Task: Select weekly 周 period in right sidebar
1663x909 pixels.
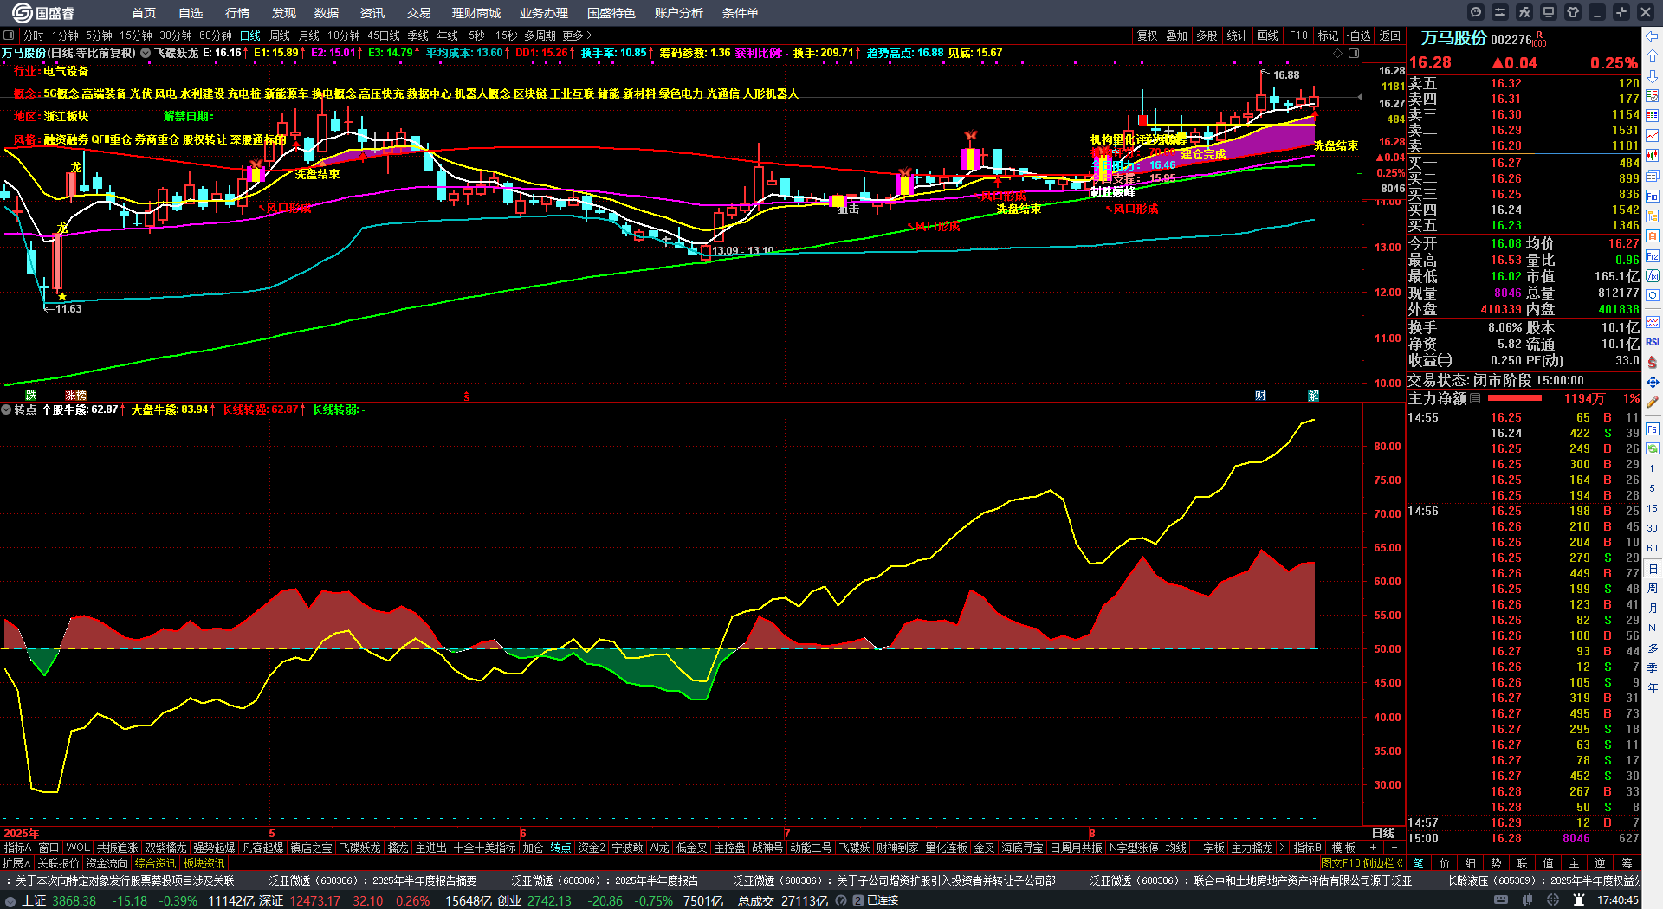Action: (1653, 589)
